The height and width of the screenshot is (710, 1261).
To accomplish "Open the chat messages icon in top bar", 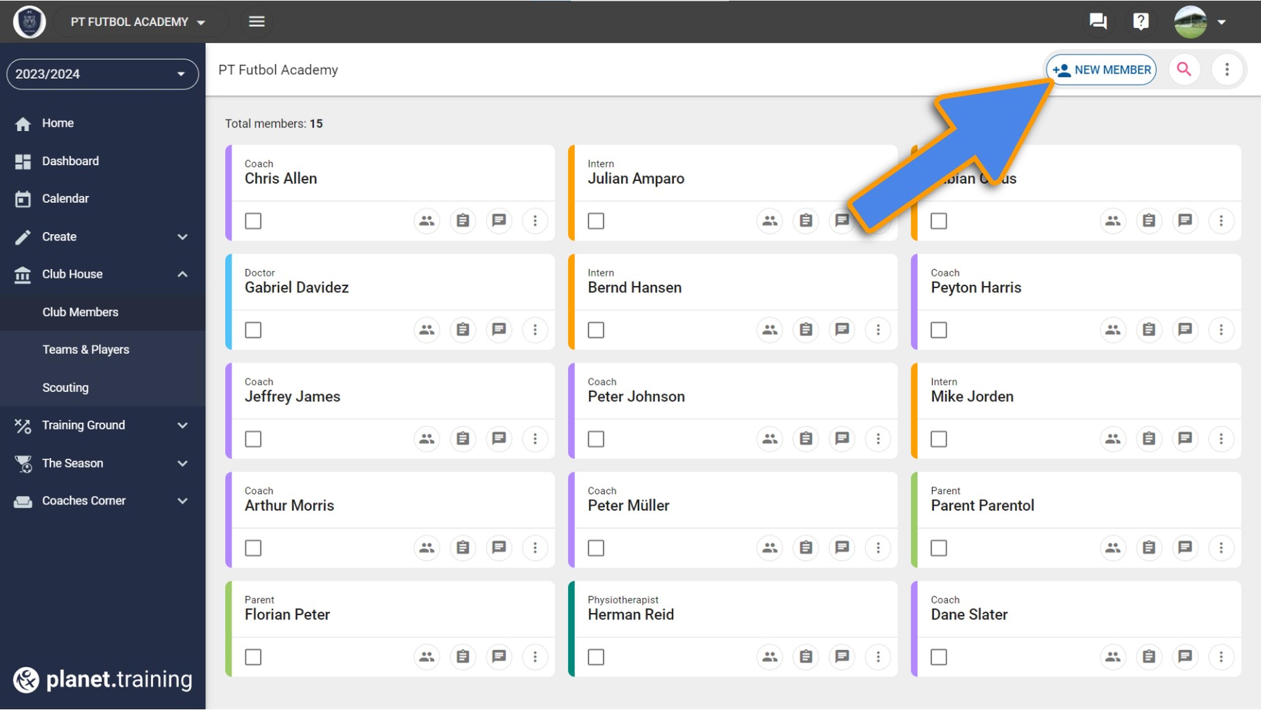I will (1097, 22).
